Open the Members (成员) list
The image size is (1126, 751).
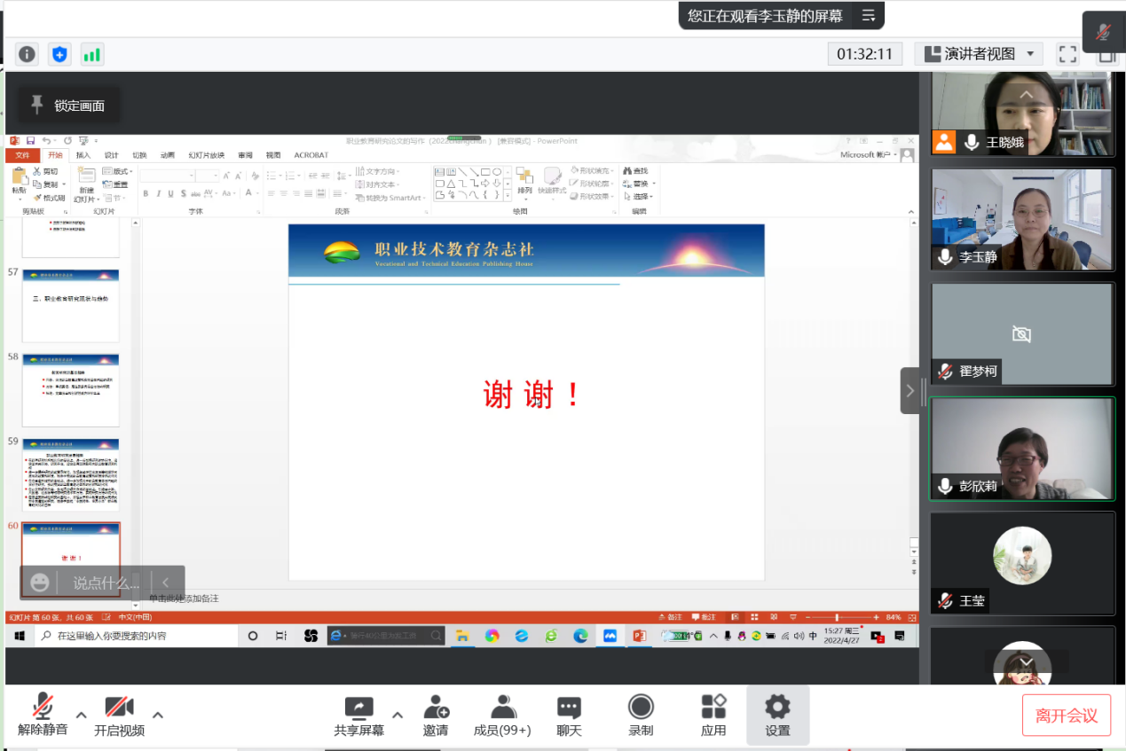click(503, 715)
